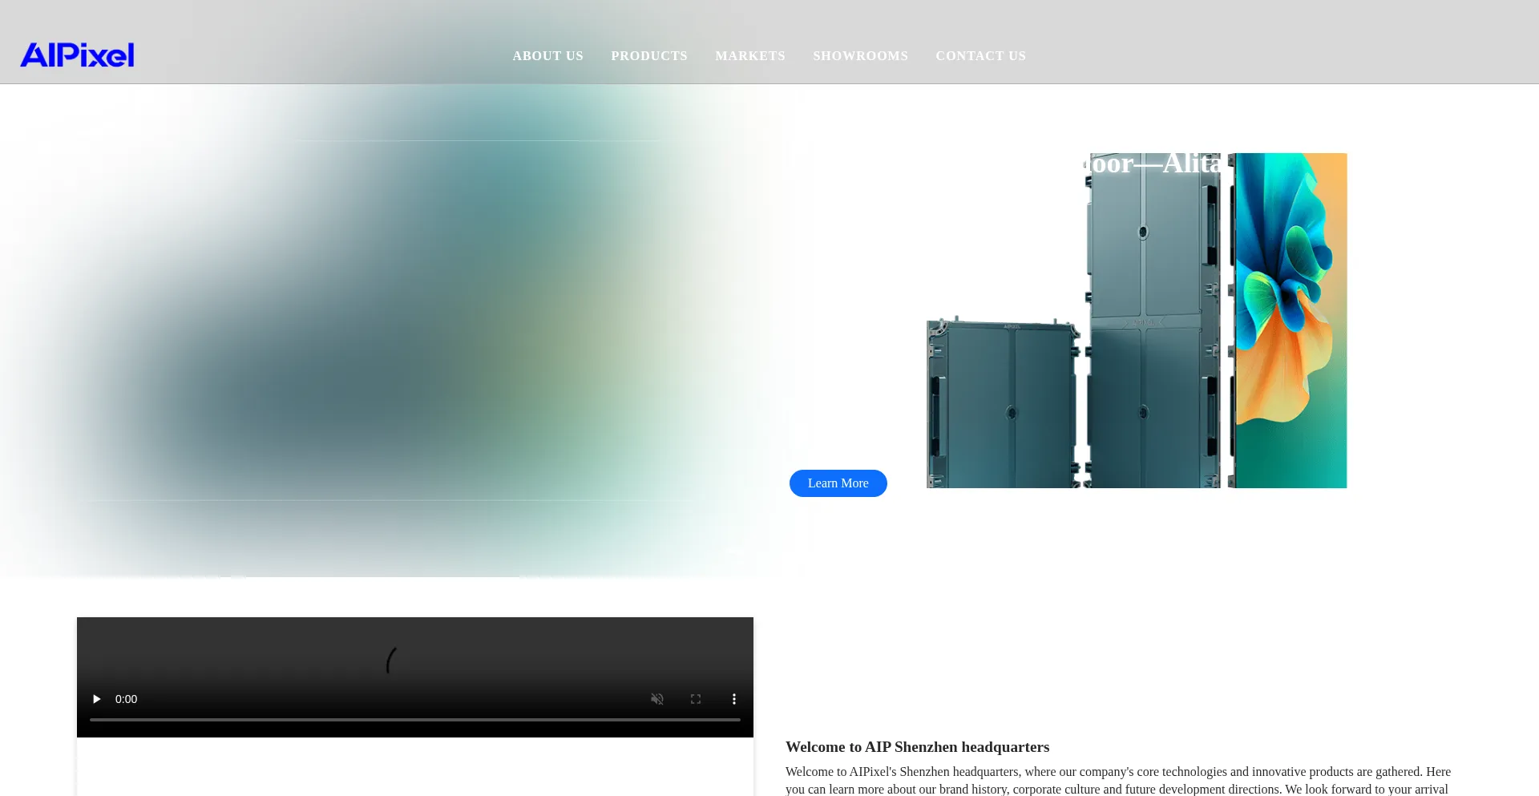Open the CONTACT US page
This screenshot has height=796, width=1539.
click(980, 55)
